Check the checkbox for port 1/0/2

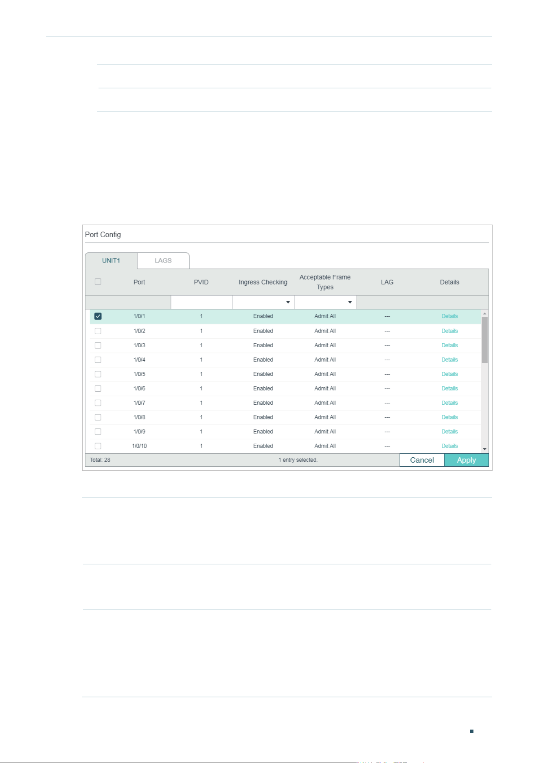(x=98, y=331)
